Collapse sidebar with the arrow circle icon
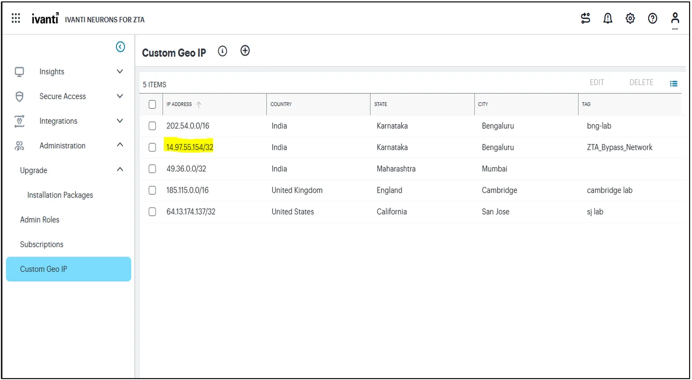The width and height of the screenshot is (692, 380). tap(120, 47)
